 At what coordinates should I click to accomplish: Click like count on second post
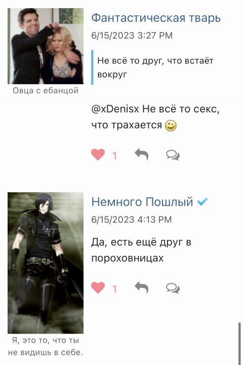[x=114, y=289]
